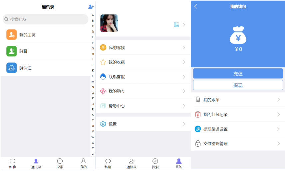Expand profile details chevron beside QR code
Screen dimensions: 285x171
(x=184, y=25)
